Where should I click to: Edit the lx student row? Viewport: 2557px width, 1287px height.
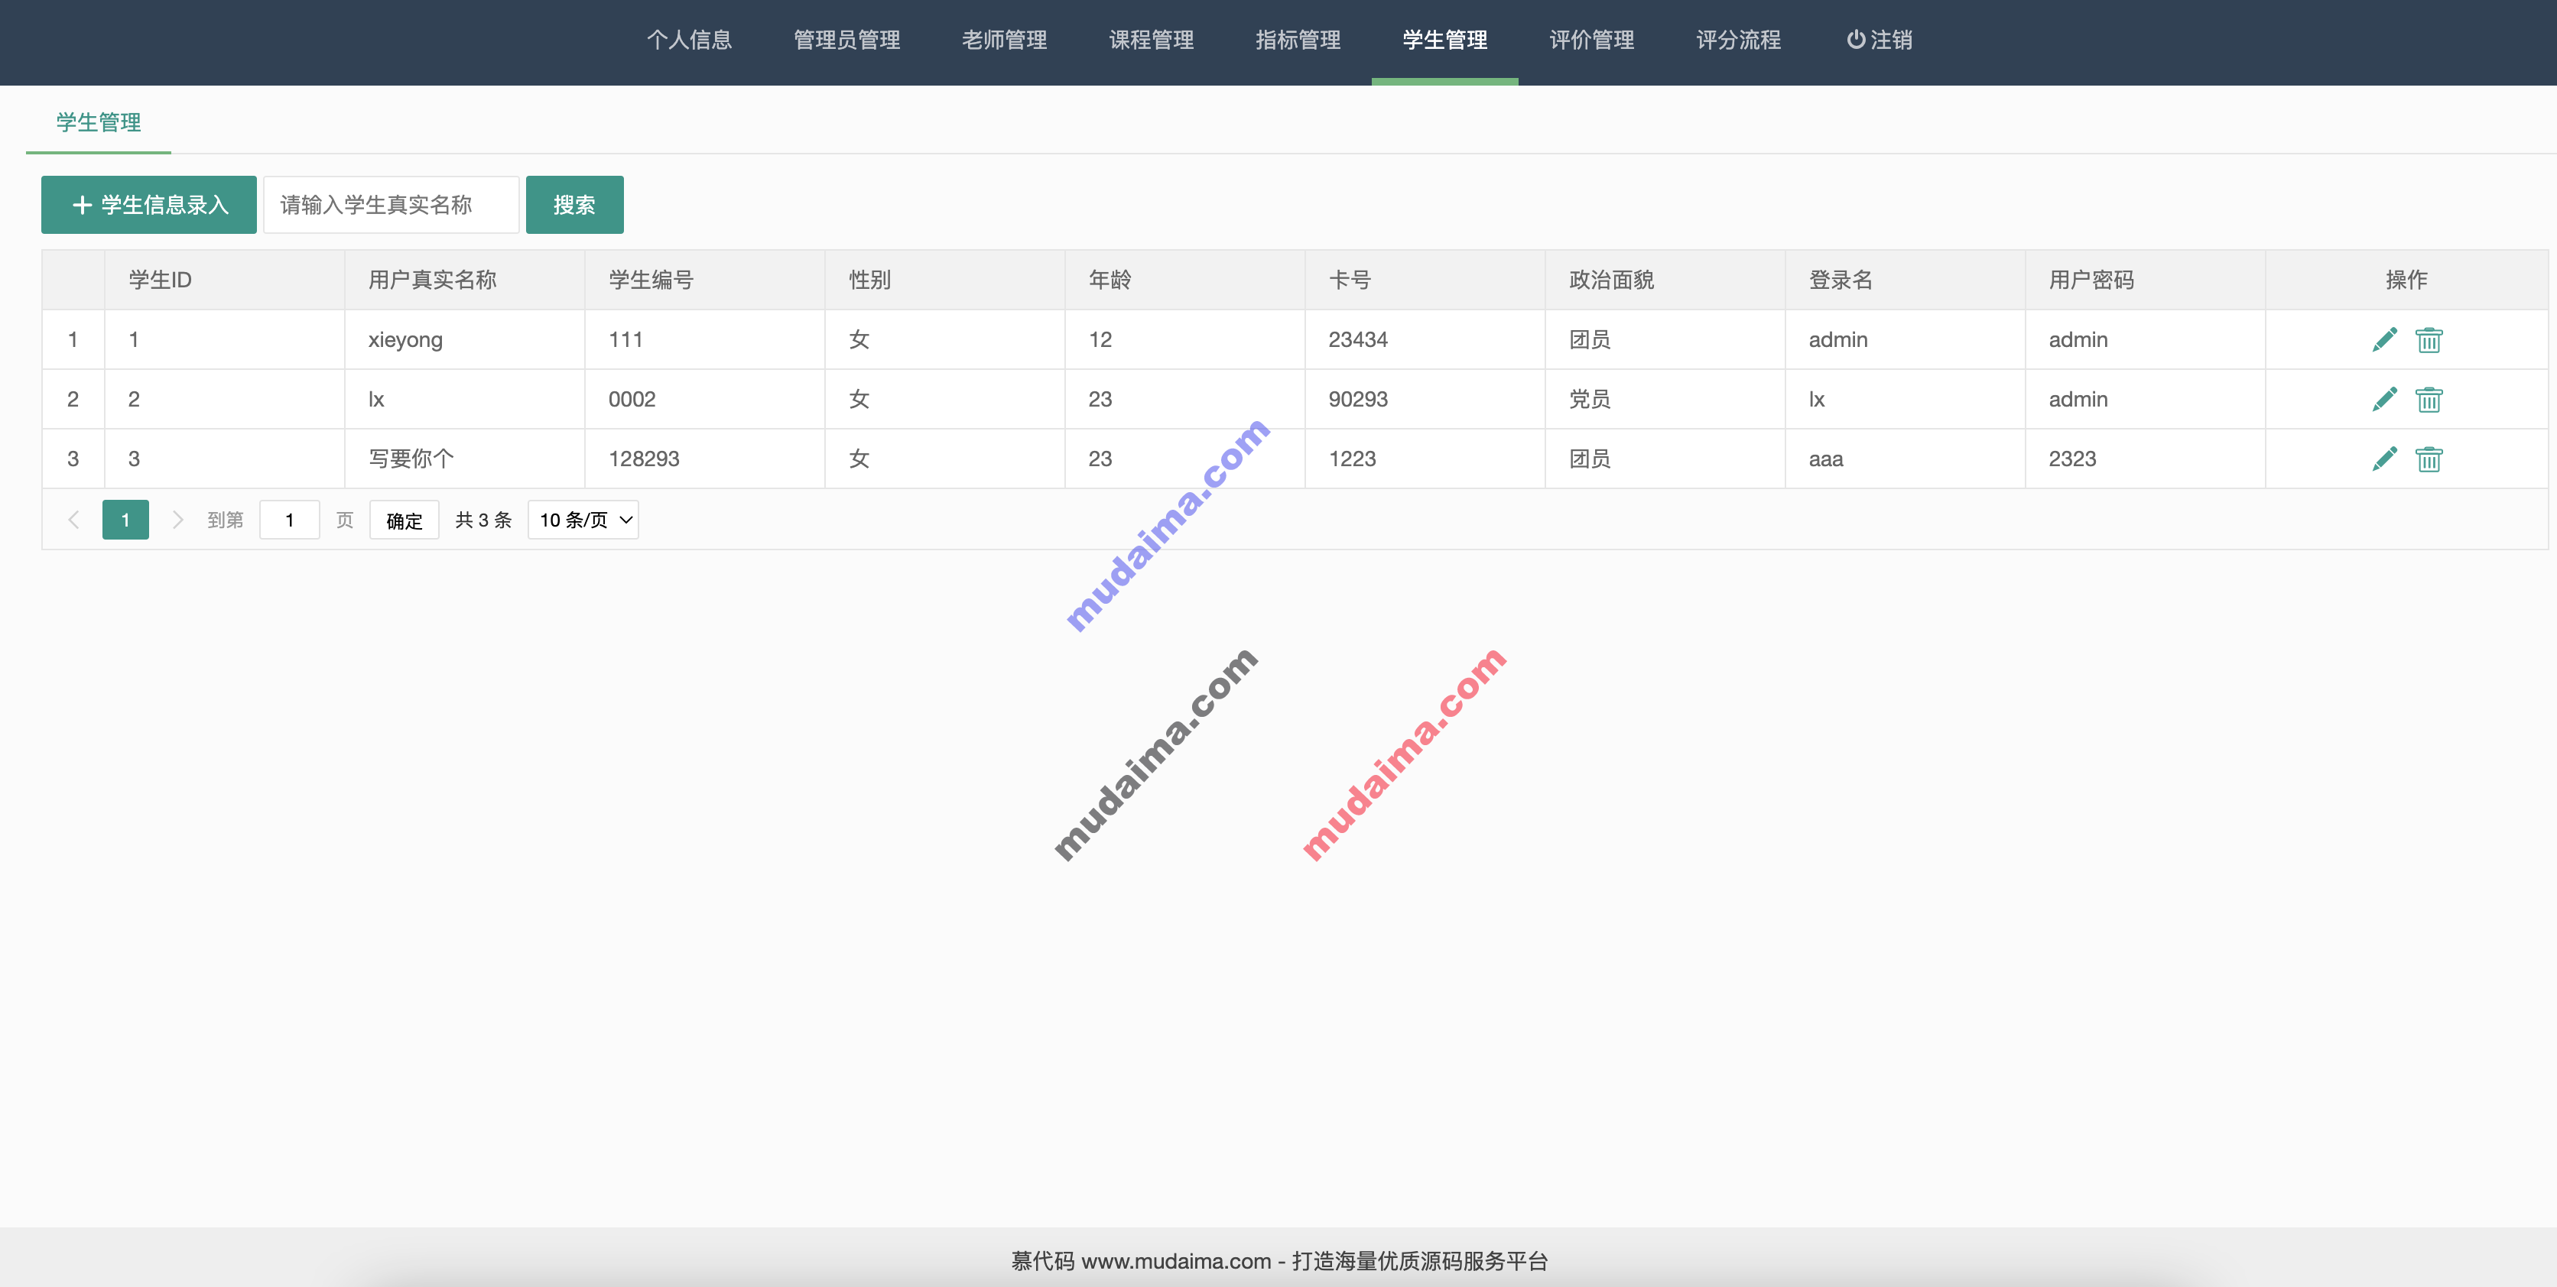tap(2384, 399)
